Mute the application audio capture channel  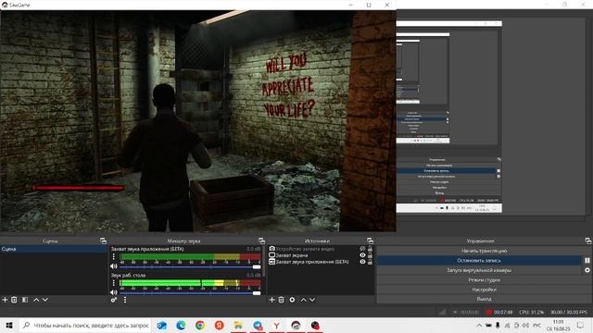[x=113, y=266]
